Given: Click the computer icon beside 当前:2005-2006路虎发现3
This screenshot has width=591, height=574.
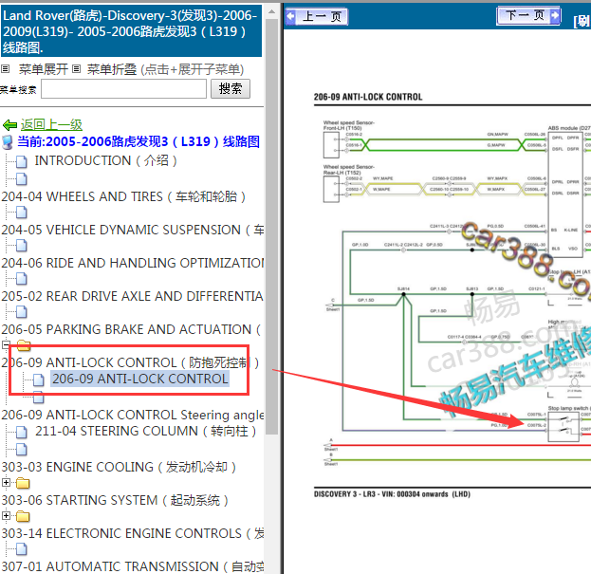Looking at the screenshot, I should pyautogui.click(x=8, y=142).
